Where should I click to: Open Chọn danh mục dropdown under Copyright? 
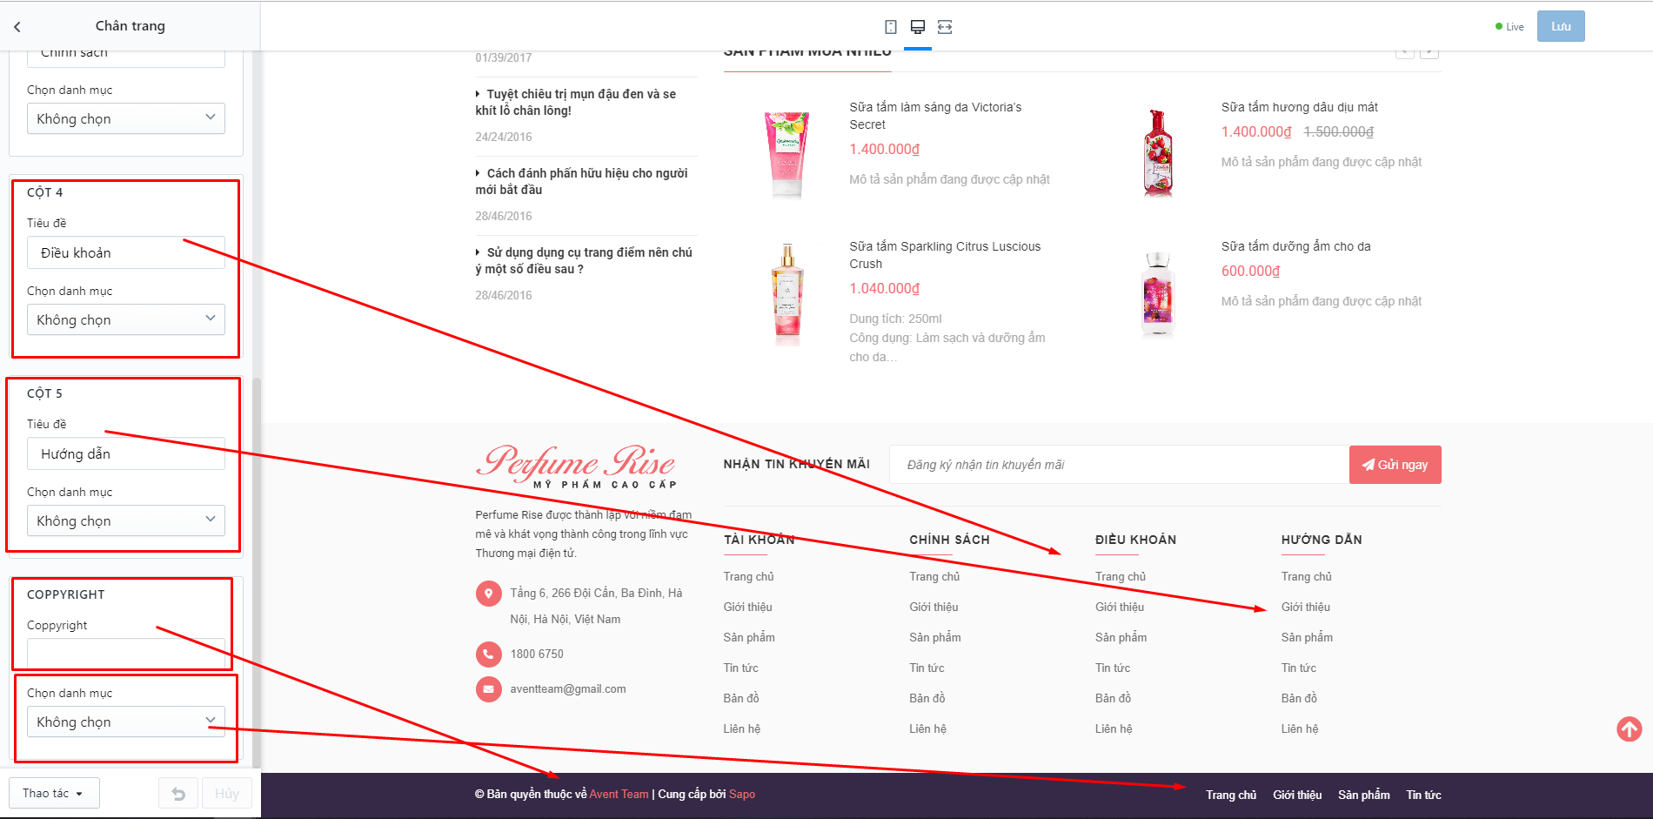126,722
